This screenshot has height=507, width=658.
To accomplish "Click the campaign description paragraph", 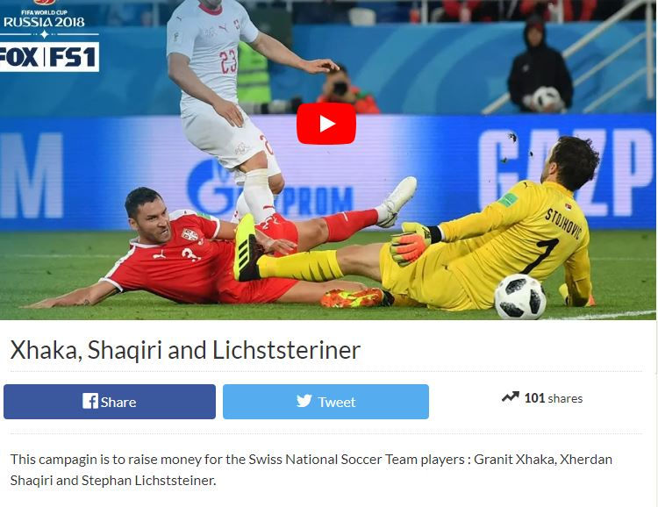I will point(311,469).
